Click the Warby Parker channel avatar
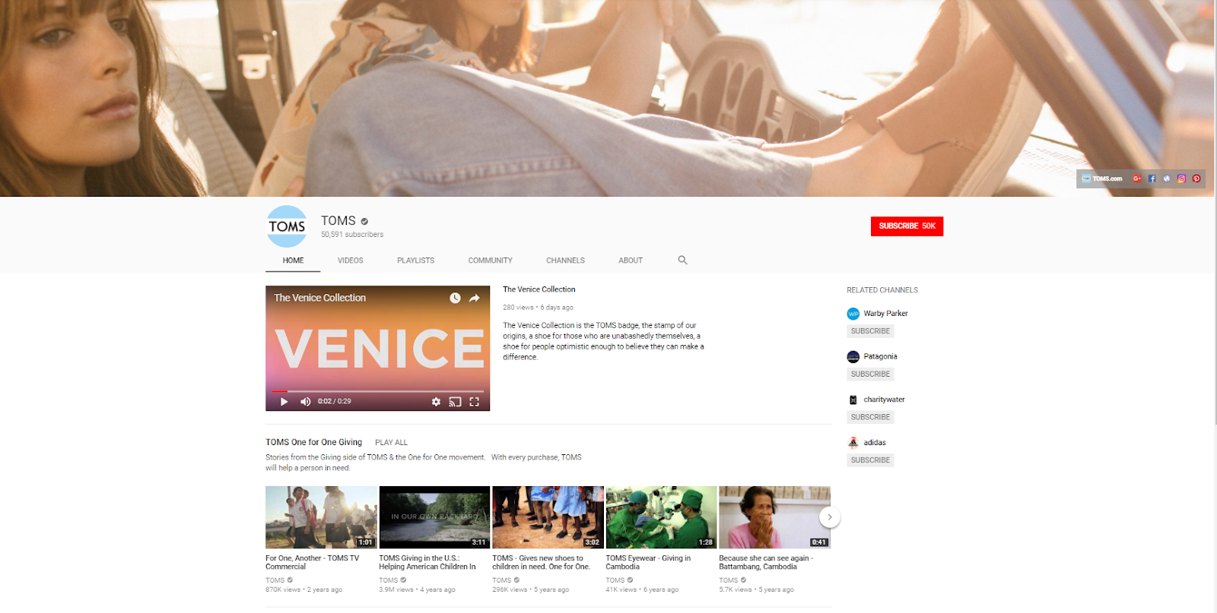The height and width of the screenshot is (613, 1217). pos(853,314)
